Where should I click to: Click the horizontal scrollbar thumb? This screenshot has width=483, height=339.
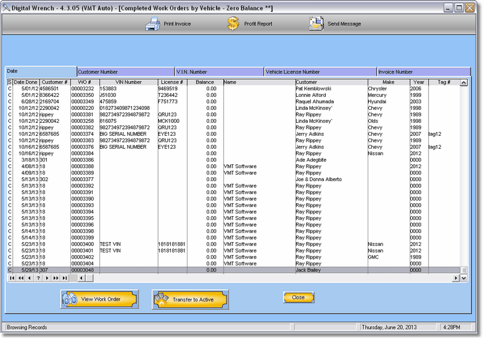[x=89, y=278]
